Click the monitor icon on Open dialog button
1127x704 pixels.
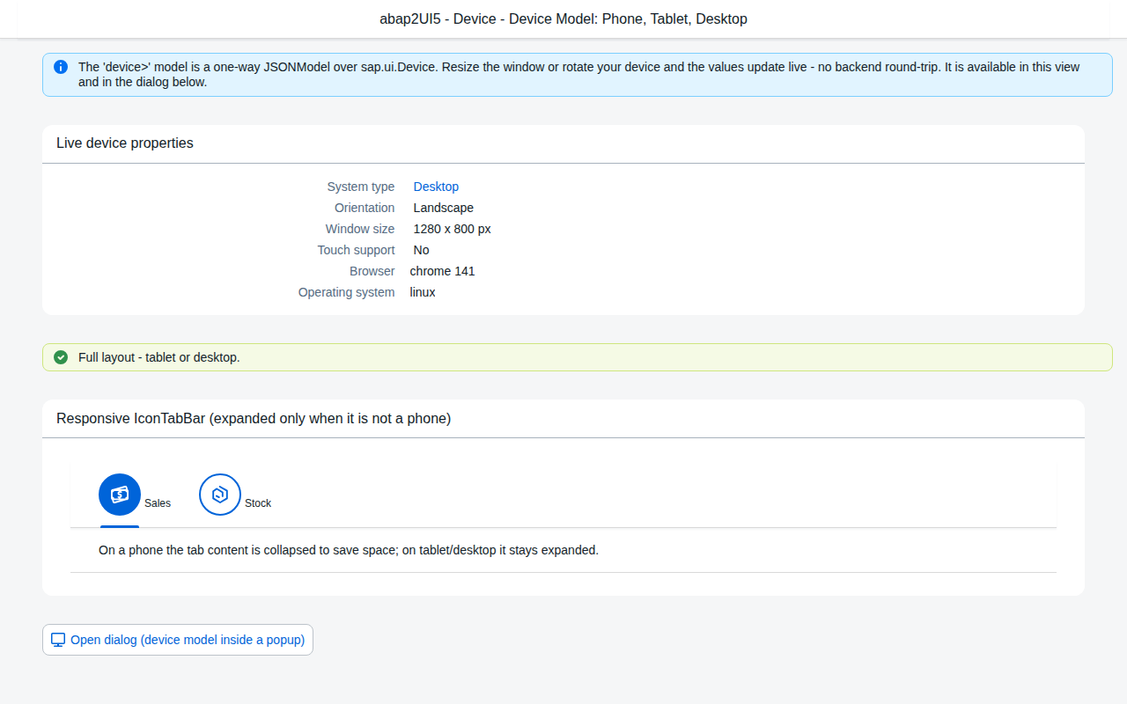point(58,640)
